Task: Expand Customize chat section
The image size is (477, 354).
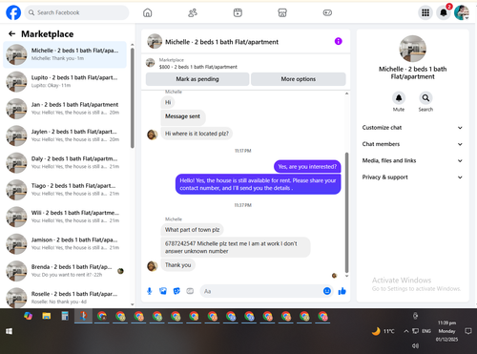Action: [x=412, y=128]
